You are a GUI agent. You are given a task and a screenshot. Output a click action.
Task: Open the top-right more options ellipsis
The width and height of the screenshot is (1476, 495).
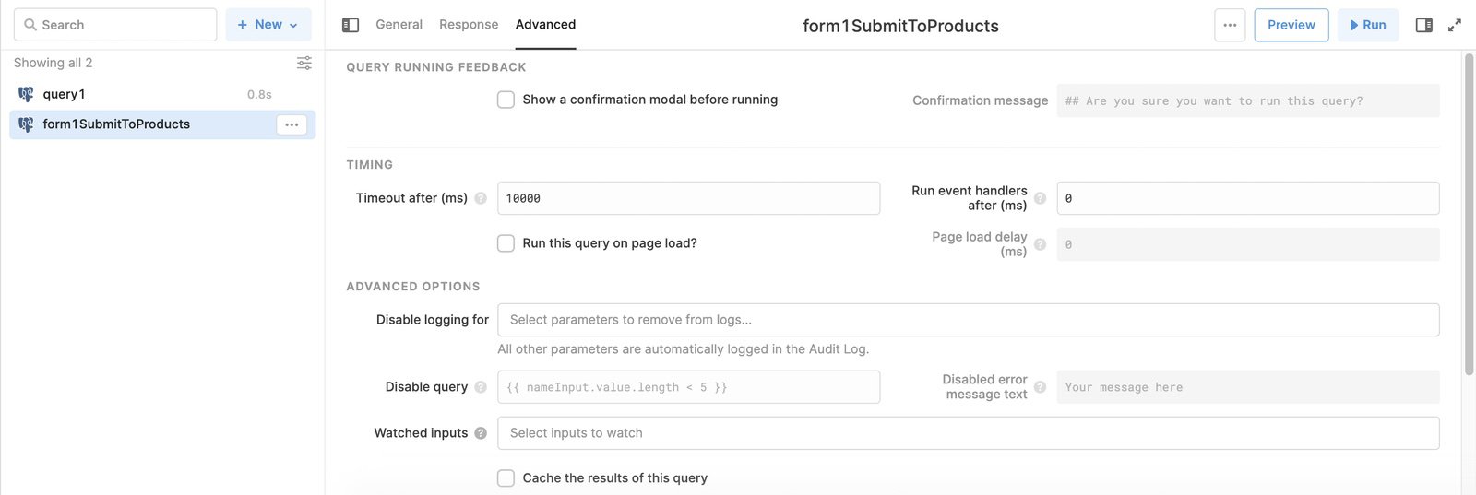(x=1230, y=25)
